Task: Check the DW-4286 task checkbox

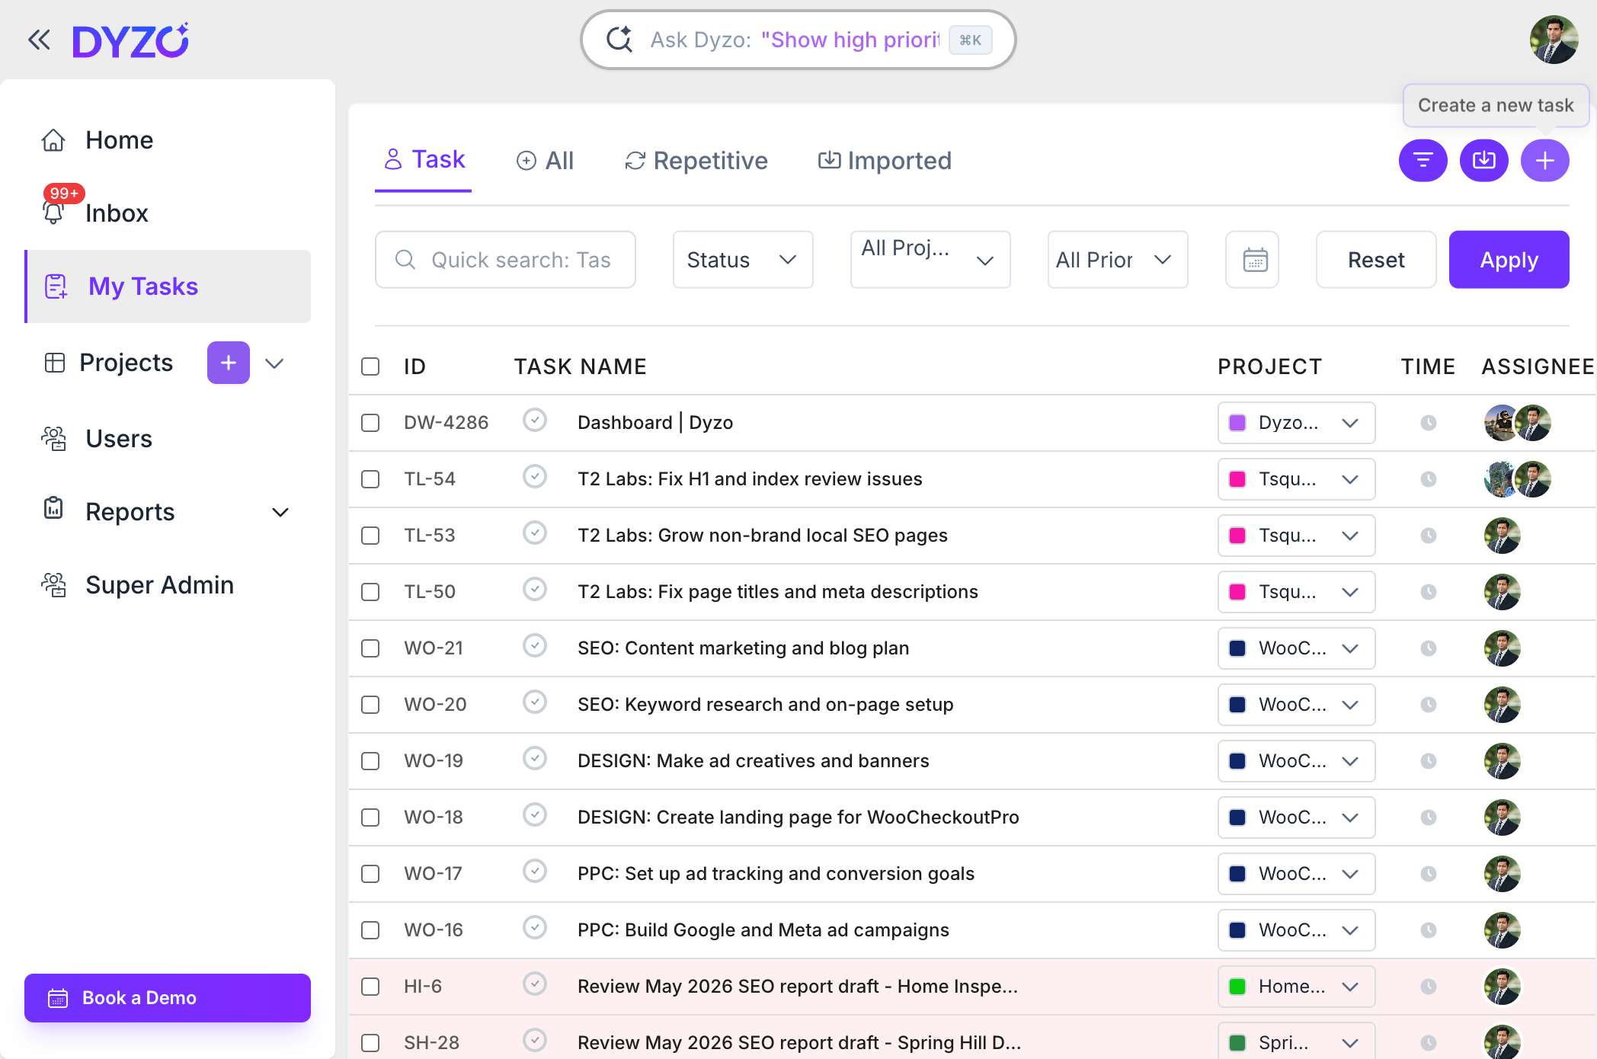Action: (x=370, y=423)
